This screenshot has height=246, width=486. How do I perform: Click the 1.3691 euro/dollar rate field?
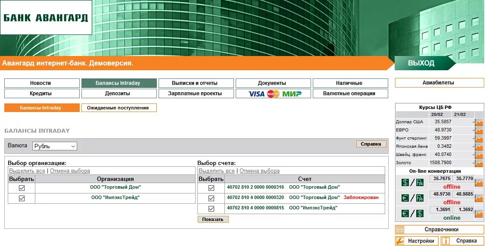(440, 210)
